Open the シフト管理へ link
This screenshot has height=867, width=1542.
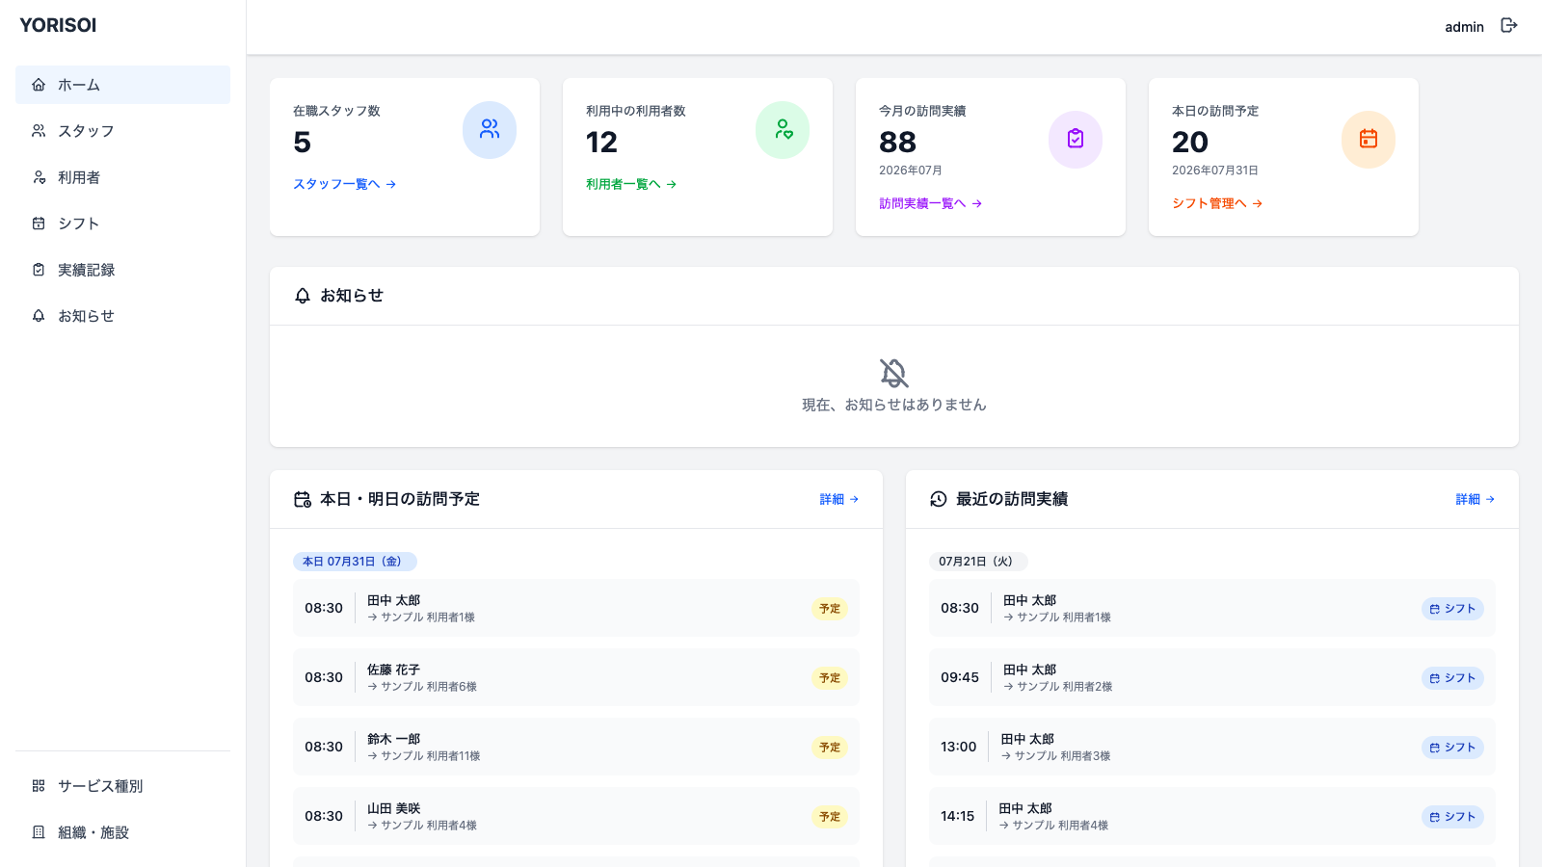(1217, 203)
